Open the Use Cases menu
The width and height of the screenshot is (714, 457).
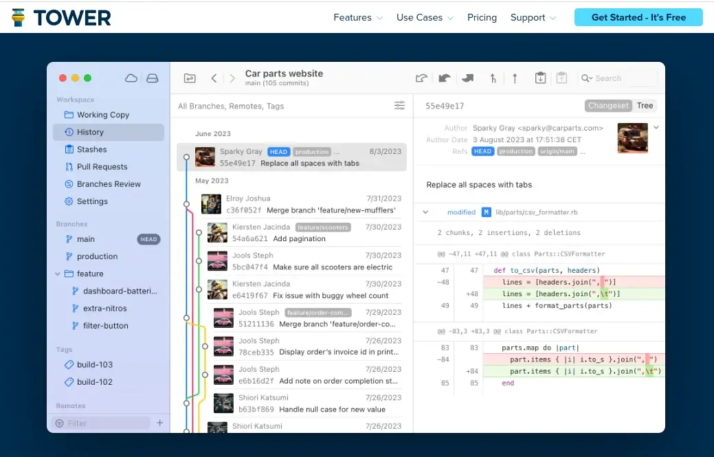tap(420, 17)
